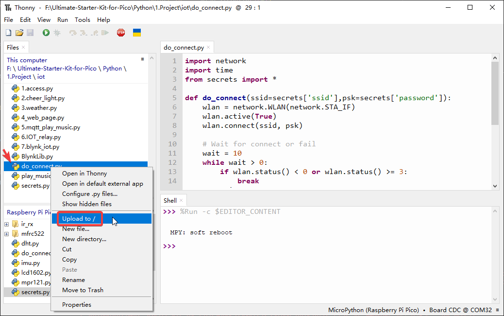The image size is (504, 316).
Task: Close the Shell panel tab
Action: point(181,200)
